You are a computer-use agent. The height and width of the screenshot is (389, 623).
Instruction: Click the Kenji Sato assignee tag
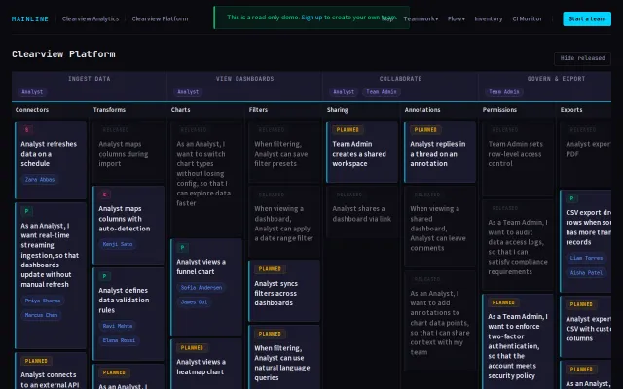pos(118,244)
